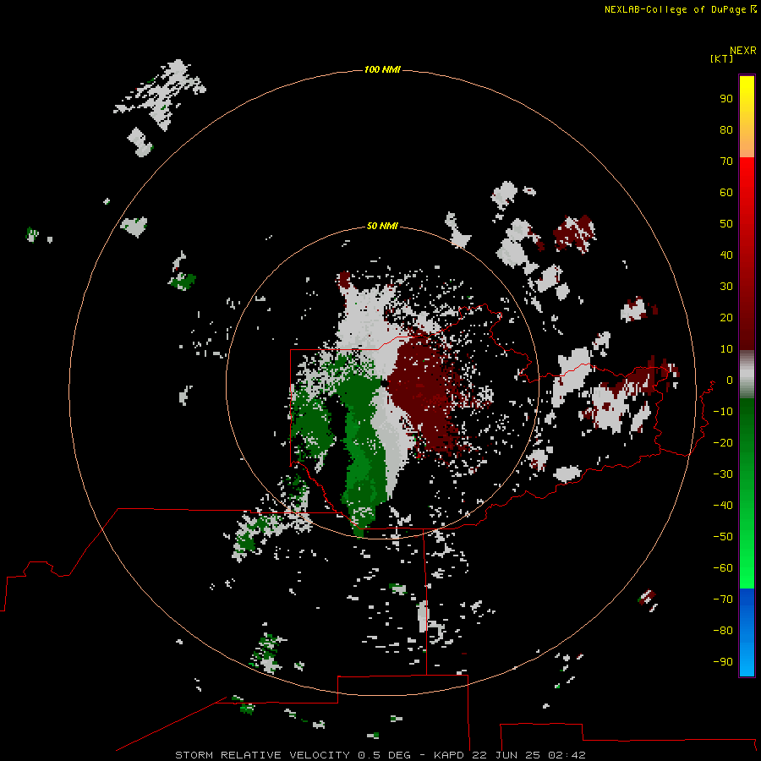This screenshot has width=761, height=761.
Task: Click the -10 value on the velocity scale
Action: pos(723,412)
